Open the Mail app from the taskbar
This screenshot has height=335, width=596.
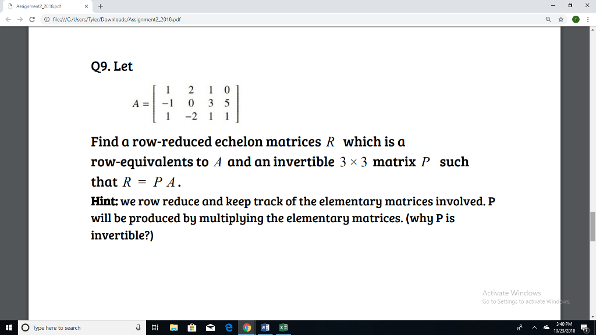point(211,327)
